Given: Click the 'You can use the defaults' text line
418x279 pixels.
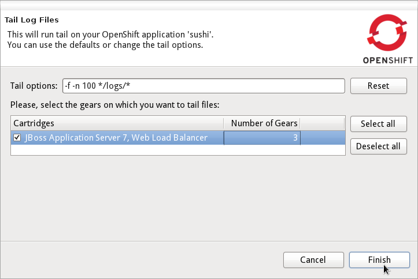Looking at the screenshot, I should [x=105, y=45].
